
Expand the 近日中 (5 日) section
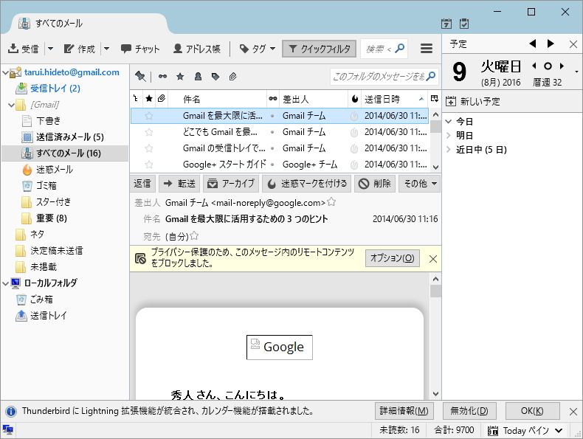(x=449, y=150)
